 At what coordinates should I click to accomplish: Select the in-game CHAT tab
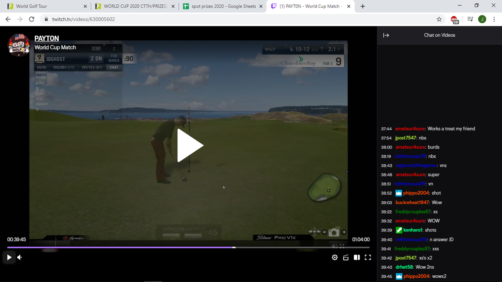pyautogui.click(x=114, y=67)
